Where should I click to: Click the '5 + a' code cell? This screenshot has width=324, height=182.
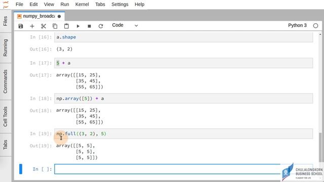(x=184, y=63)
